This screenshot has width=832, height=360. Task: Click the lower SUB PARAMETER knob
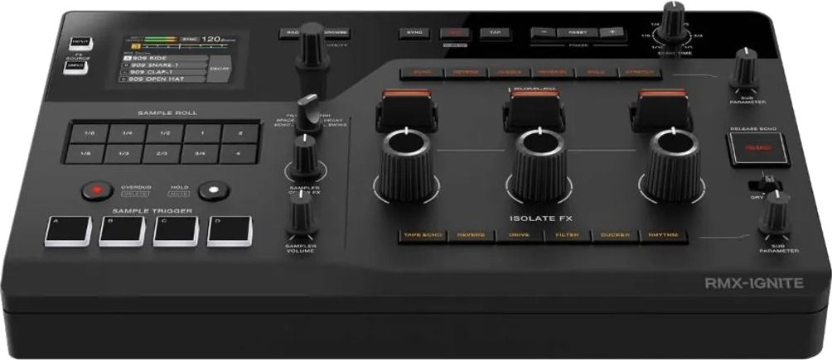[775, 214]
